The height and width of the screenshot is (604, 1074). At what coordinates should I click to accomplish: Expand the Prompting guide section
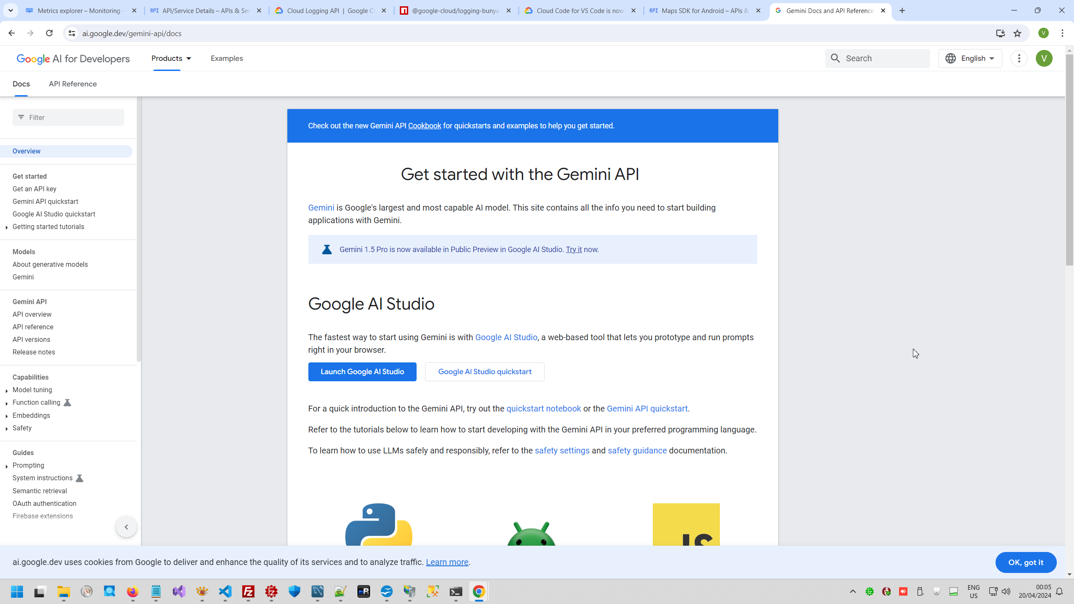coord(7,466)
